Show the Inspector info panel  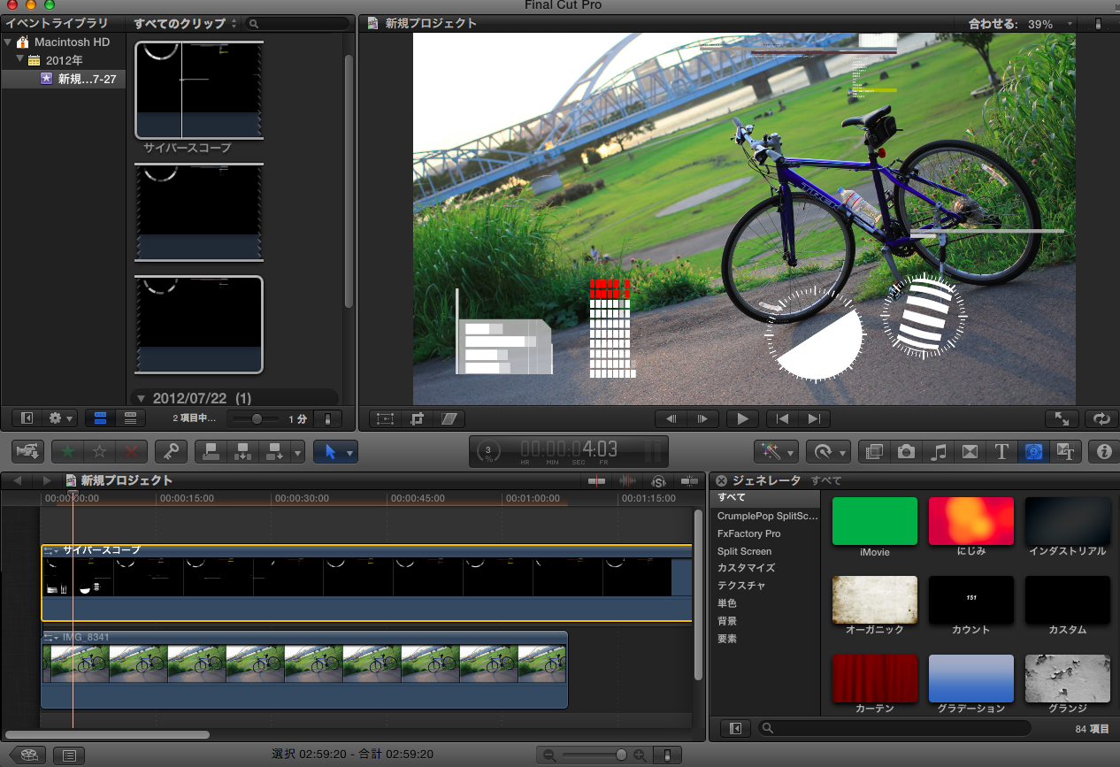[1103, 451]
